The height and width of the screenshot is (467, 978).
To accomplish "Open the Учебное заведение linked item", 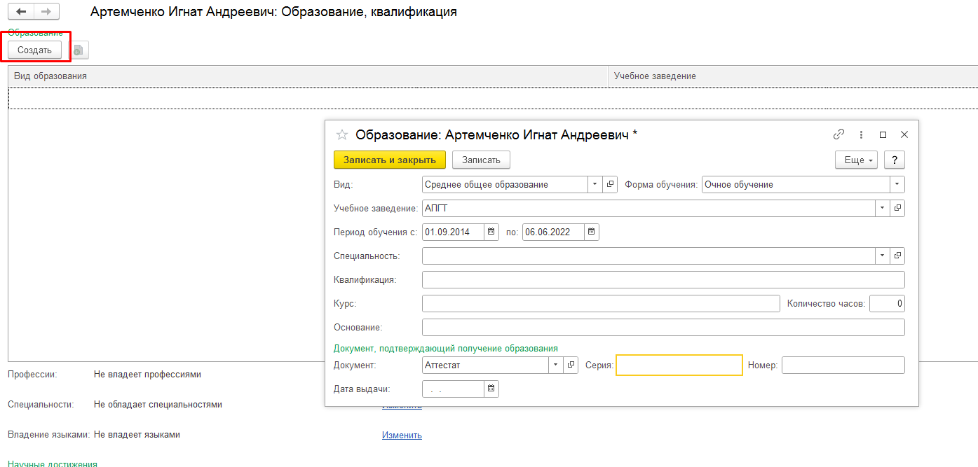I will [897, 208].
